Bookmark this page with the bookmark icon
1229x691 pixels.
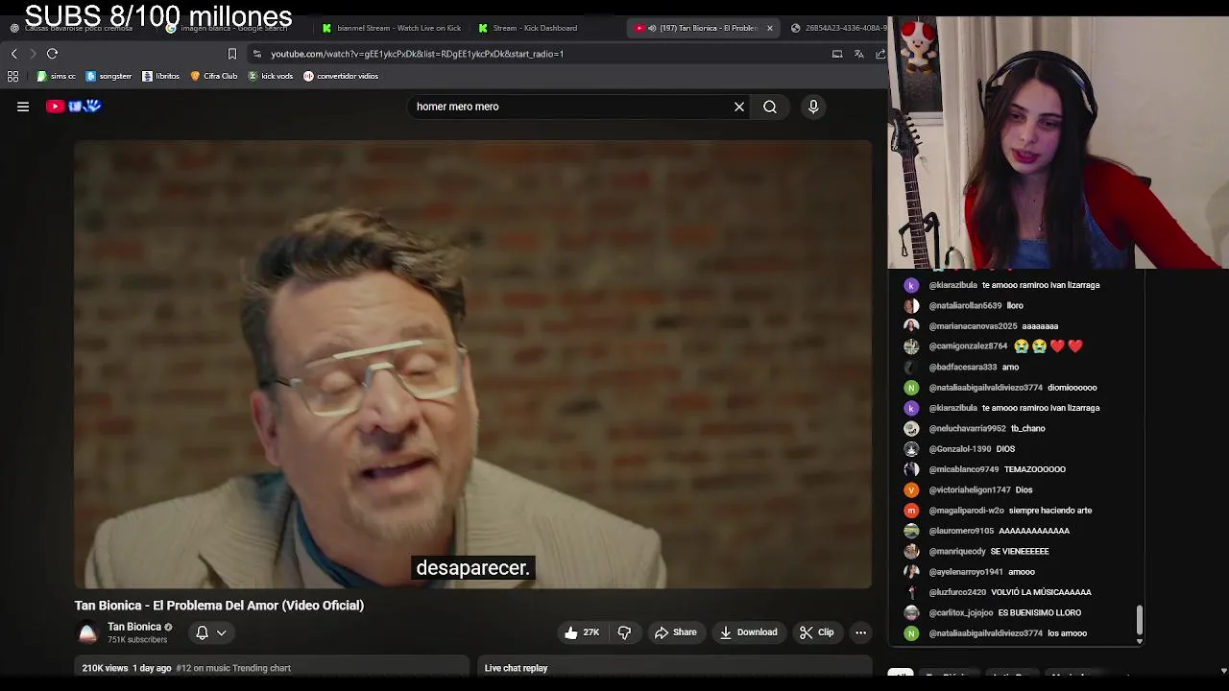coord(231,54)
